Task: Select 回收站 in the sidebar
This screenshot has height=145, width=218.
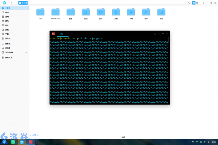Action: pos(8,38)
